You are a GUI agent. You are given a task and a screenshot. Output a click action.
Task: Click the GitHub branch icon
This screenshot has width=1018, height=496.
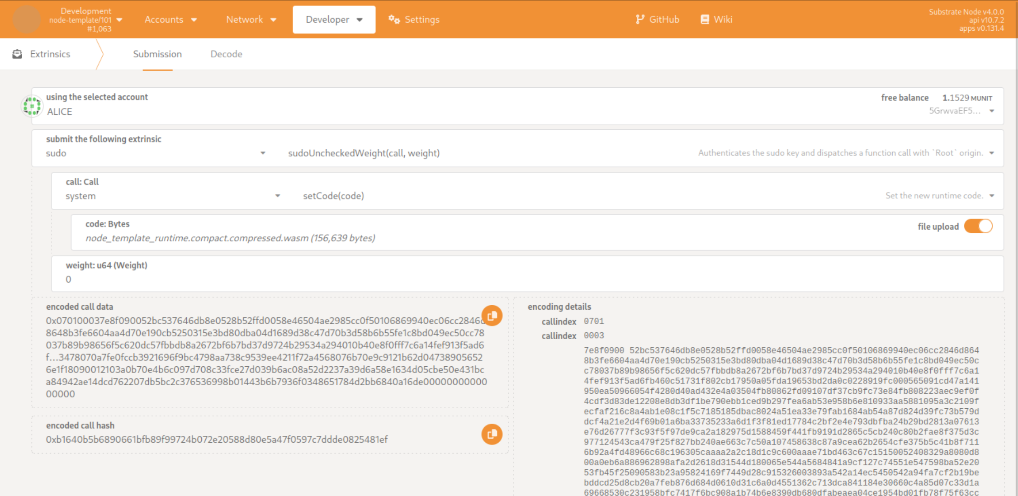[639, 19]
